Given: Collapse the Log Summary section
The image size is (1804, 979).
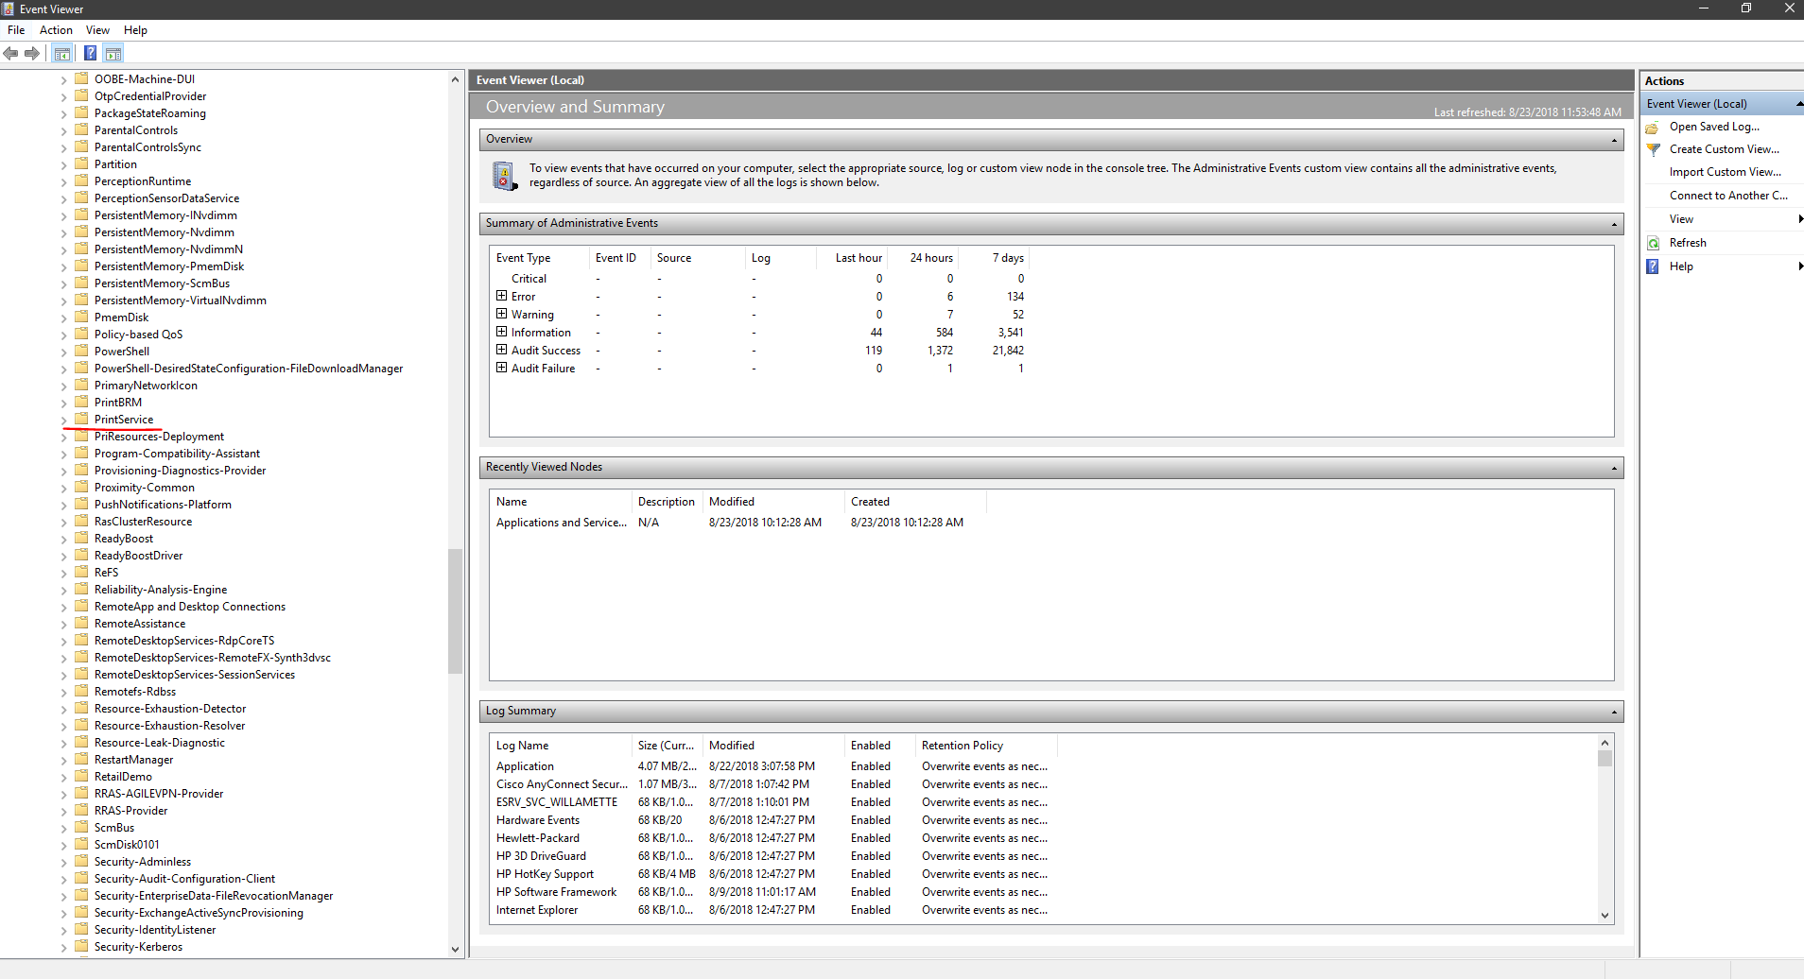Looking at the screenshot, I should pos(1614,712).
